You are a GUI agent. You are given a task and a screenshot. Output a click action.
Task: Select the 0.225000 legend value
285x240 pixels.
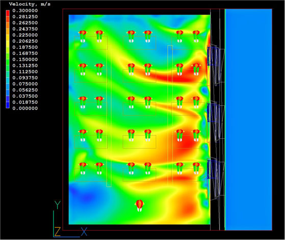point(25,35)
